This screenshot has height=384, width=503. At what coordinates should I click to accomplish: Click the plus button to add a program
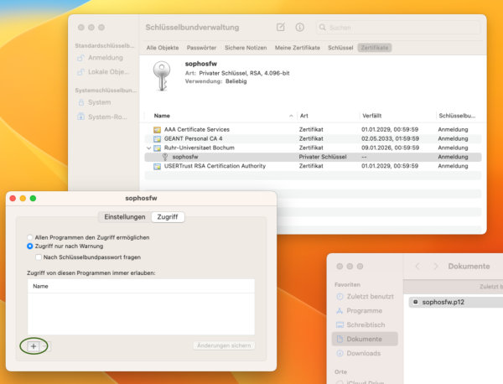(x=34, y=345)
